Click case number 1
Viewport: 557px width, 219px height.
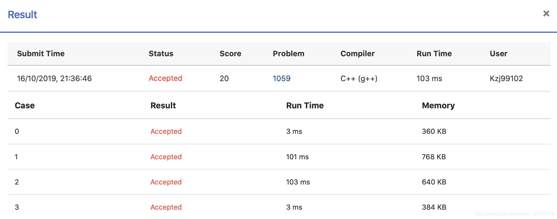16,157
